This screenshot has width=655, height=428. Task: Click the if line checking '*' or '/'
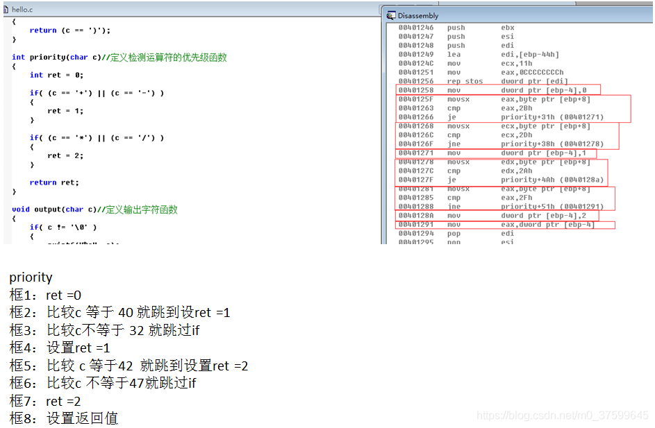click(97, 137)
